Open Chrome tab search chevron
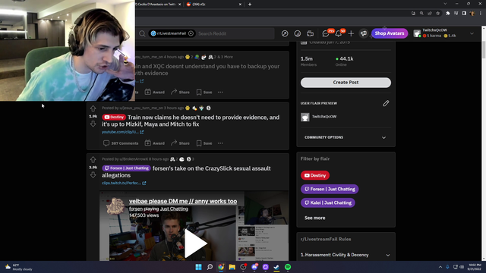486x273 pixels. point(445,4)
